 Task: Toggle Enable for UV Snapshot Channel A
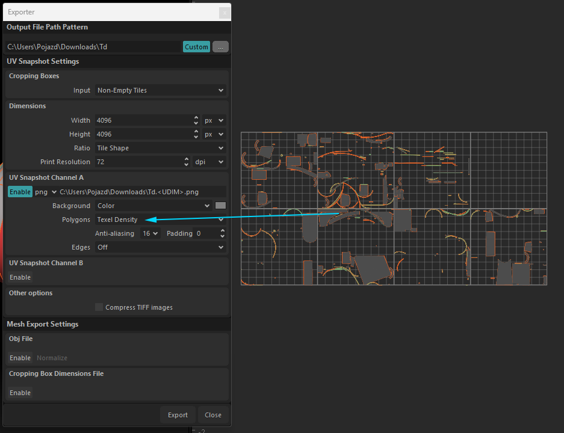(x=20, y=192)
